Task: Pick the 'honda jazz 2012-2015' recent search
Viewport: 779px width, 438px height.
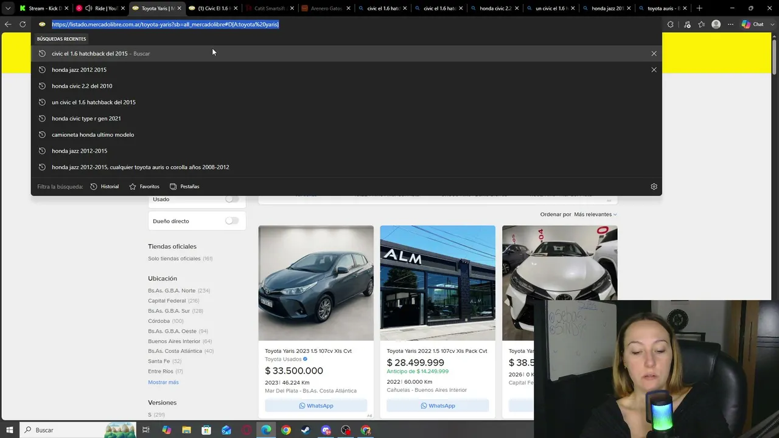Action: pyautogui.click(x=346, y=151)
